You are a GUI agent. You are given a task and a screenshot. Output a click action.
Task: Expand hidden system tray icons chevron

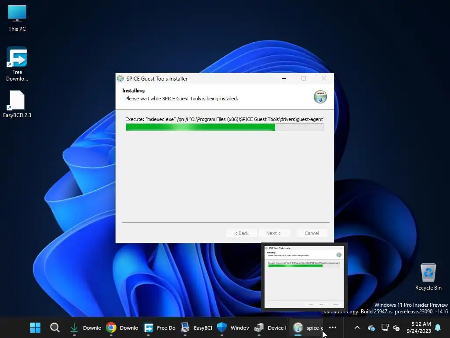[x=357, y=327]
